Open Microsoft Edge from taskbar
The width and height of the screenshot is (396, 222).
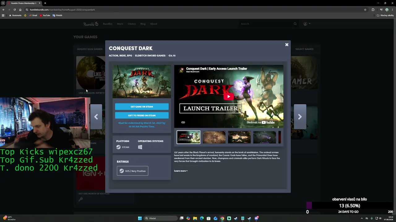[x=202, y=218]
